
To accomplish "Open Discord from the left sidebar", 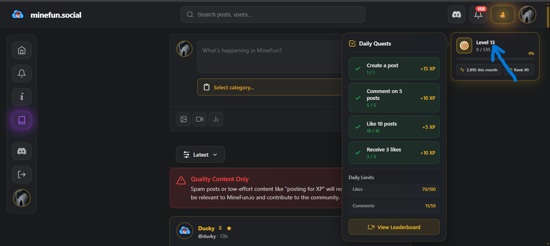I will point(22,151).
